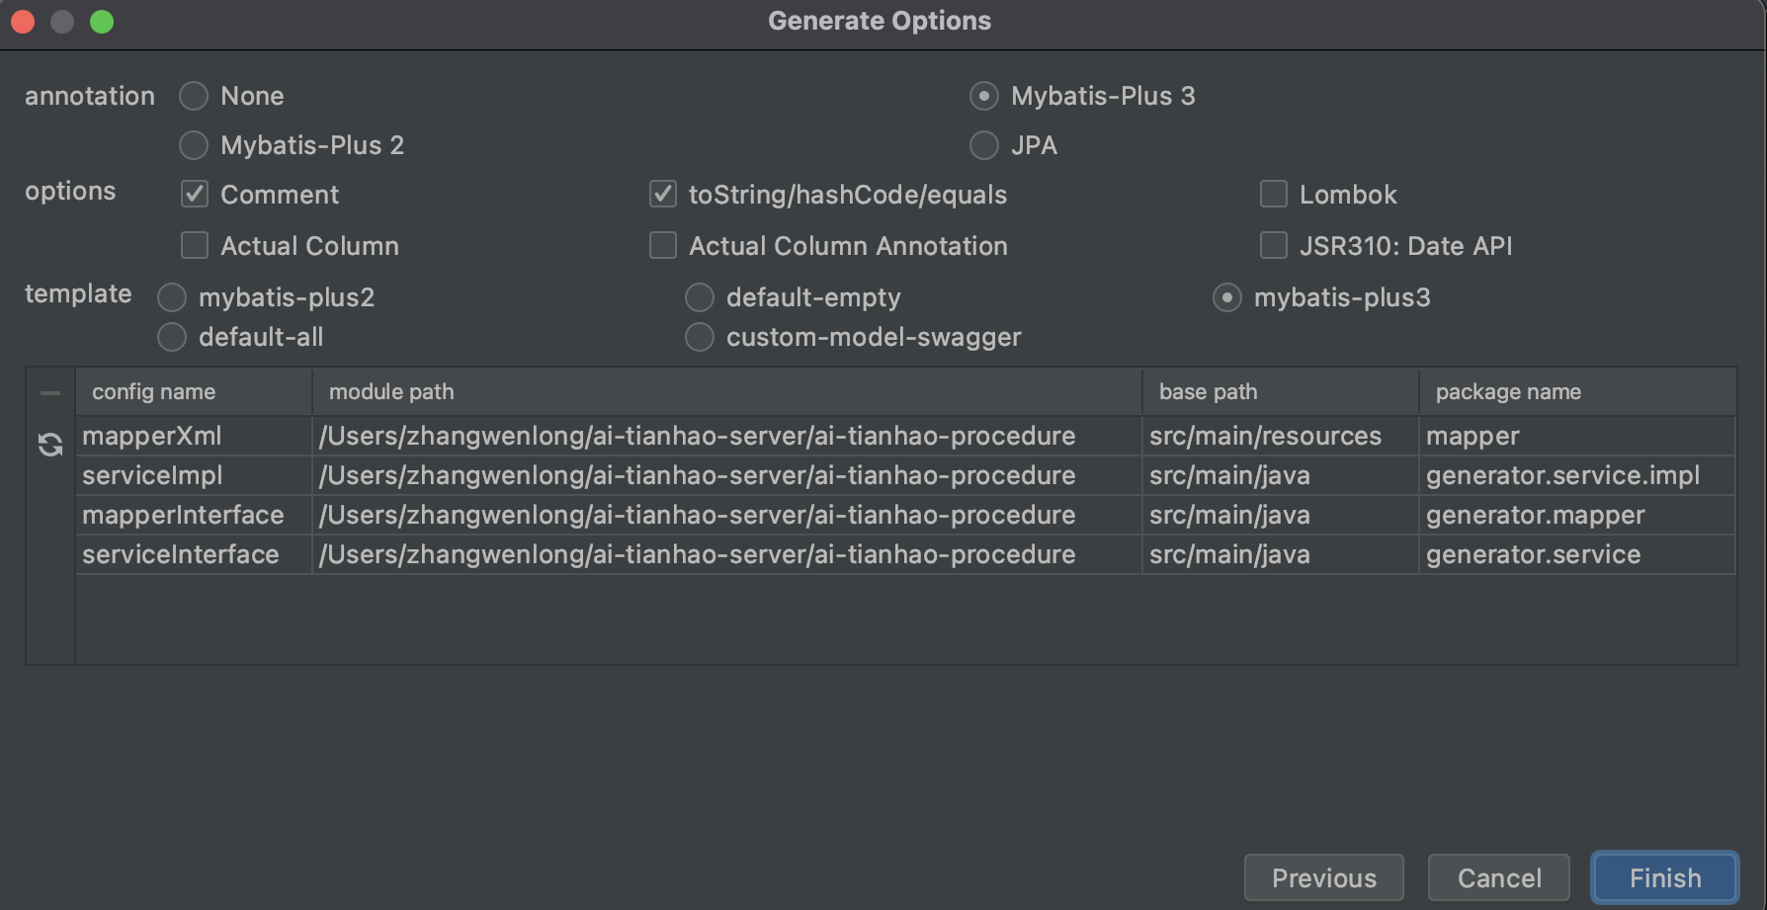Enable JSR310: Date API option
1767x910 pixels.
click(1274, 246)
